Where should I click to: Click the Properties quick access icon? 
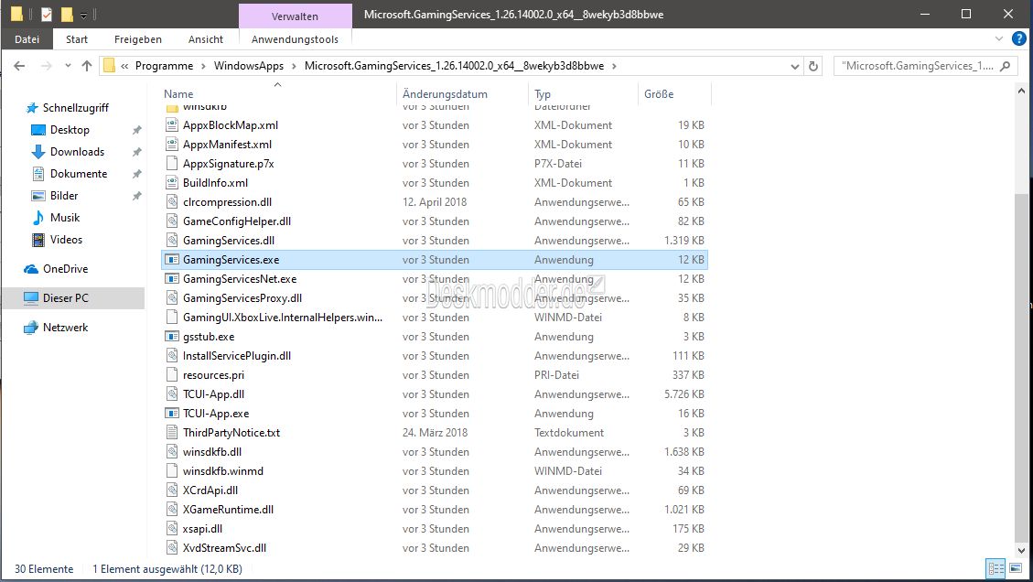pyautogui.click(x=46, y=14)
